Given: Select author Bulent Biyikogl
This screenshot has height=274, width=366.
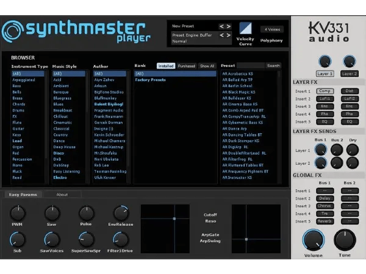Looking at the screenshot, I should pyautogui.click(x=109, y=104).
